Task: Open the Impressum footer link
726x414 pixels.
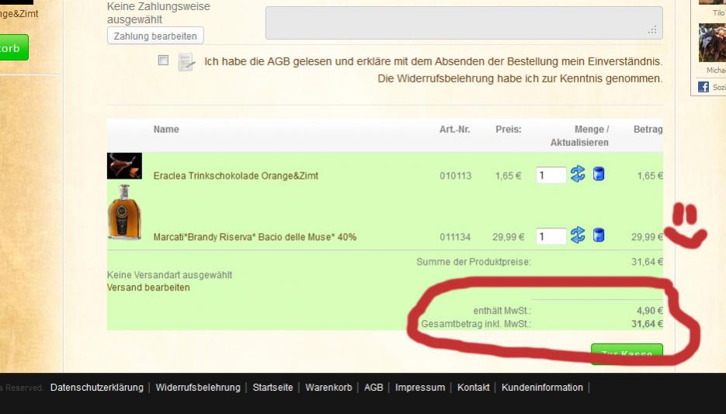Action: [420, 388]
